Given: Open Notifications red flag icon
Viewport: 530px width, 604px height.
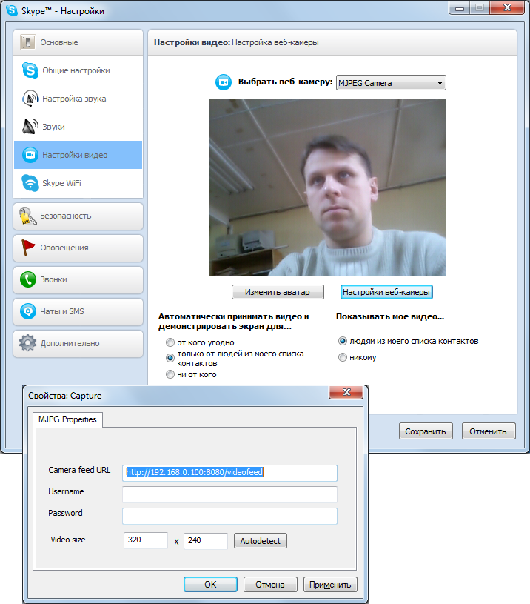Looking at the screenshot, I should 28,248.
